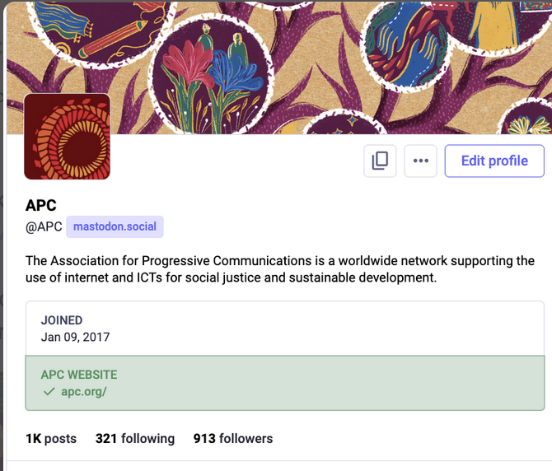Click the pencil illustration in header banner
Image resolution: width=552 pixels, height=471 pixels.
[x=114, y=38]
